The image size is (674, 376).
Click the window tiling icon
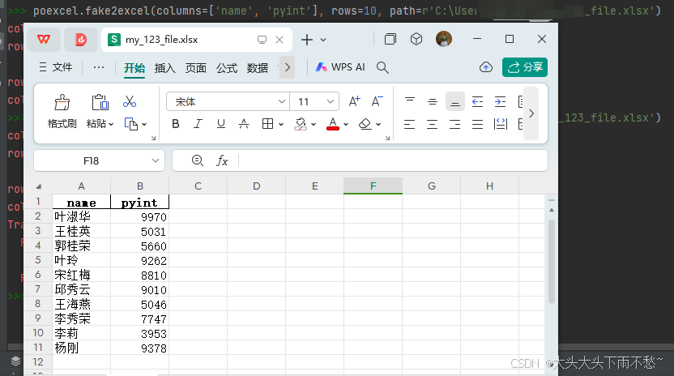click(x=390, y=39)
